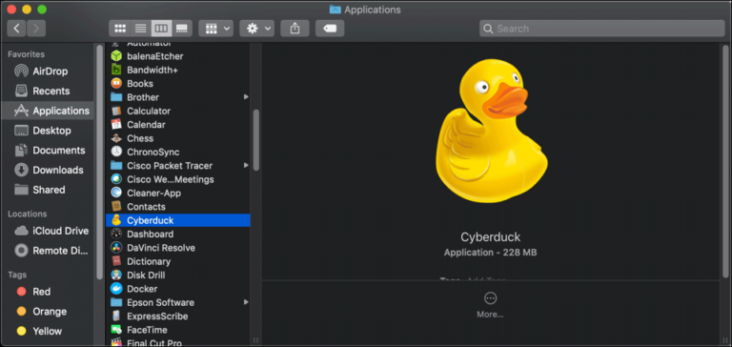The width and height of the screenshot is (732, 347).
Task: Select Applications in the sidebar
Action: tap(47, 111)
